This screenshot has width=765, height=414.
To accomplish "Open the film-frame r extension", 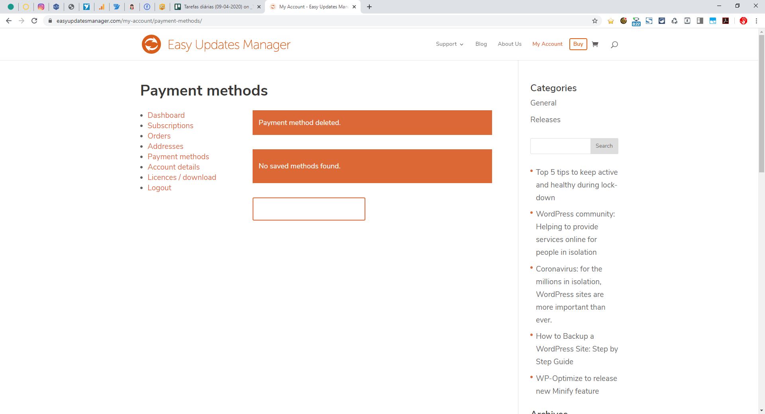I will point(687,21).
